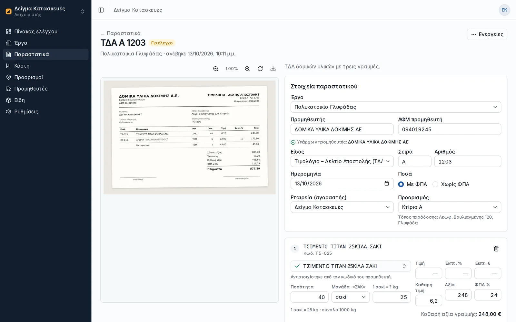516x322 pixels.
Task: Open the calendar picker in date field
Action: 387,184
